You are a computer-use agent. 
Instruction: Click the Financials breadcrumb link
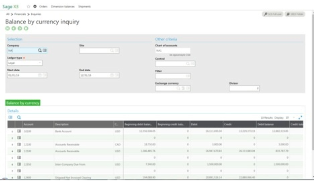[20, 14]
